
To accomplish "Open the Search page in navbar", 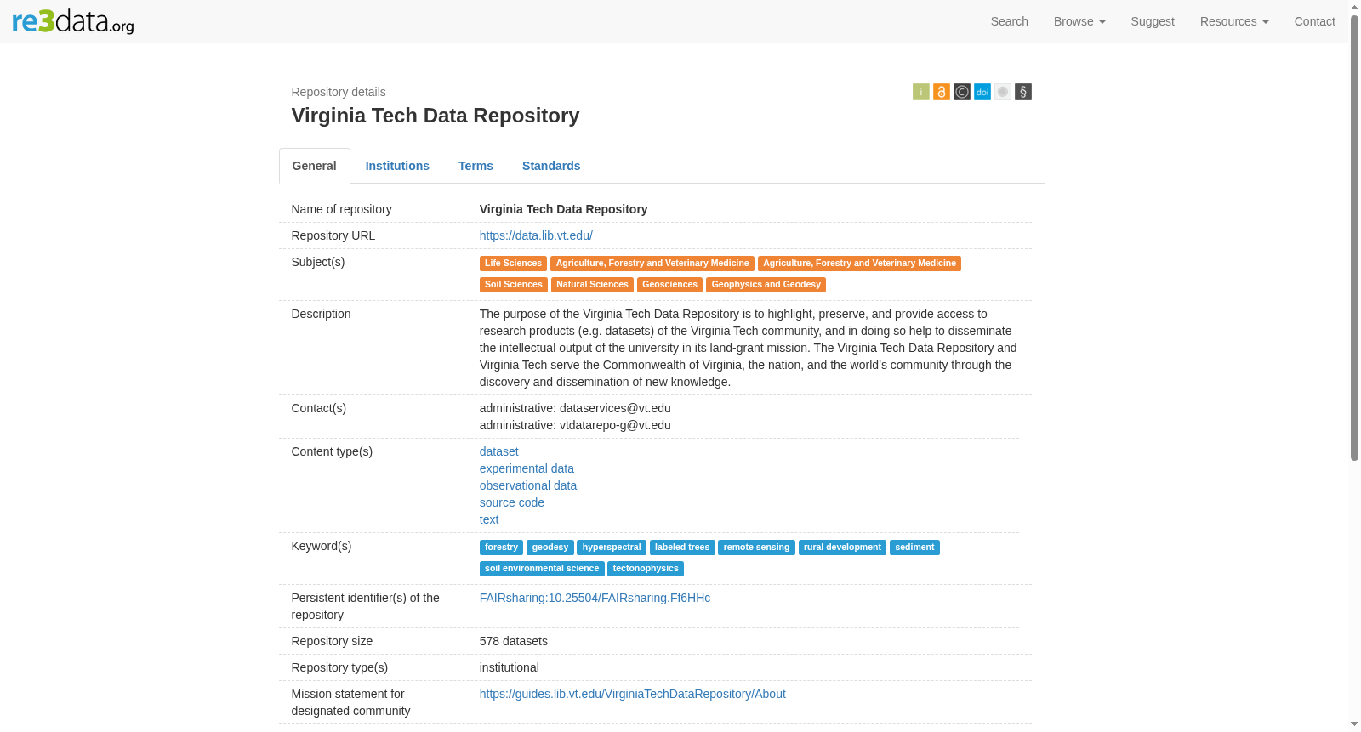I will click(x=1009, y=21).
